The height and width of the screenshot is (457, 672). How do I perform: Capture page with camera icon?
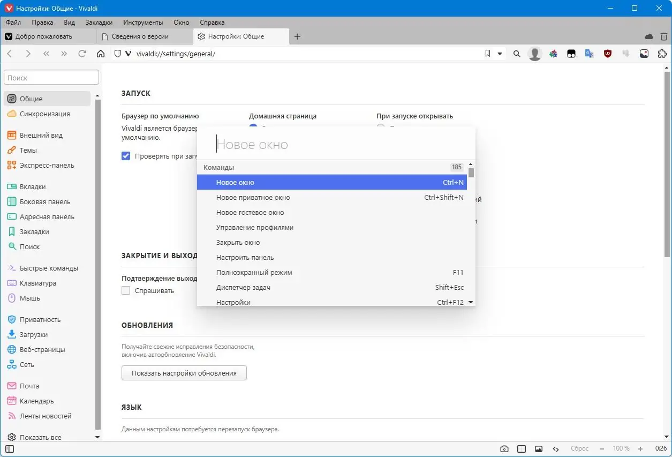click(504, 449)
